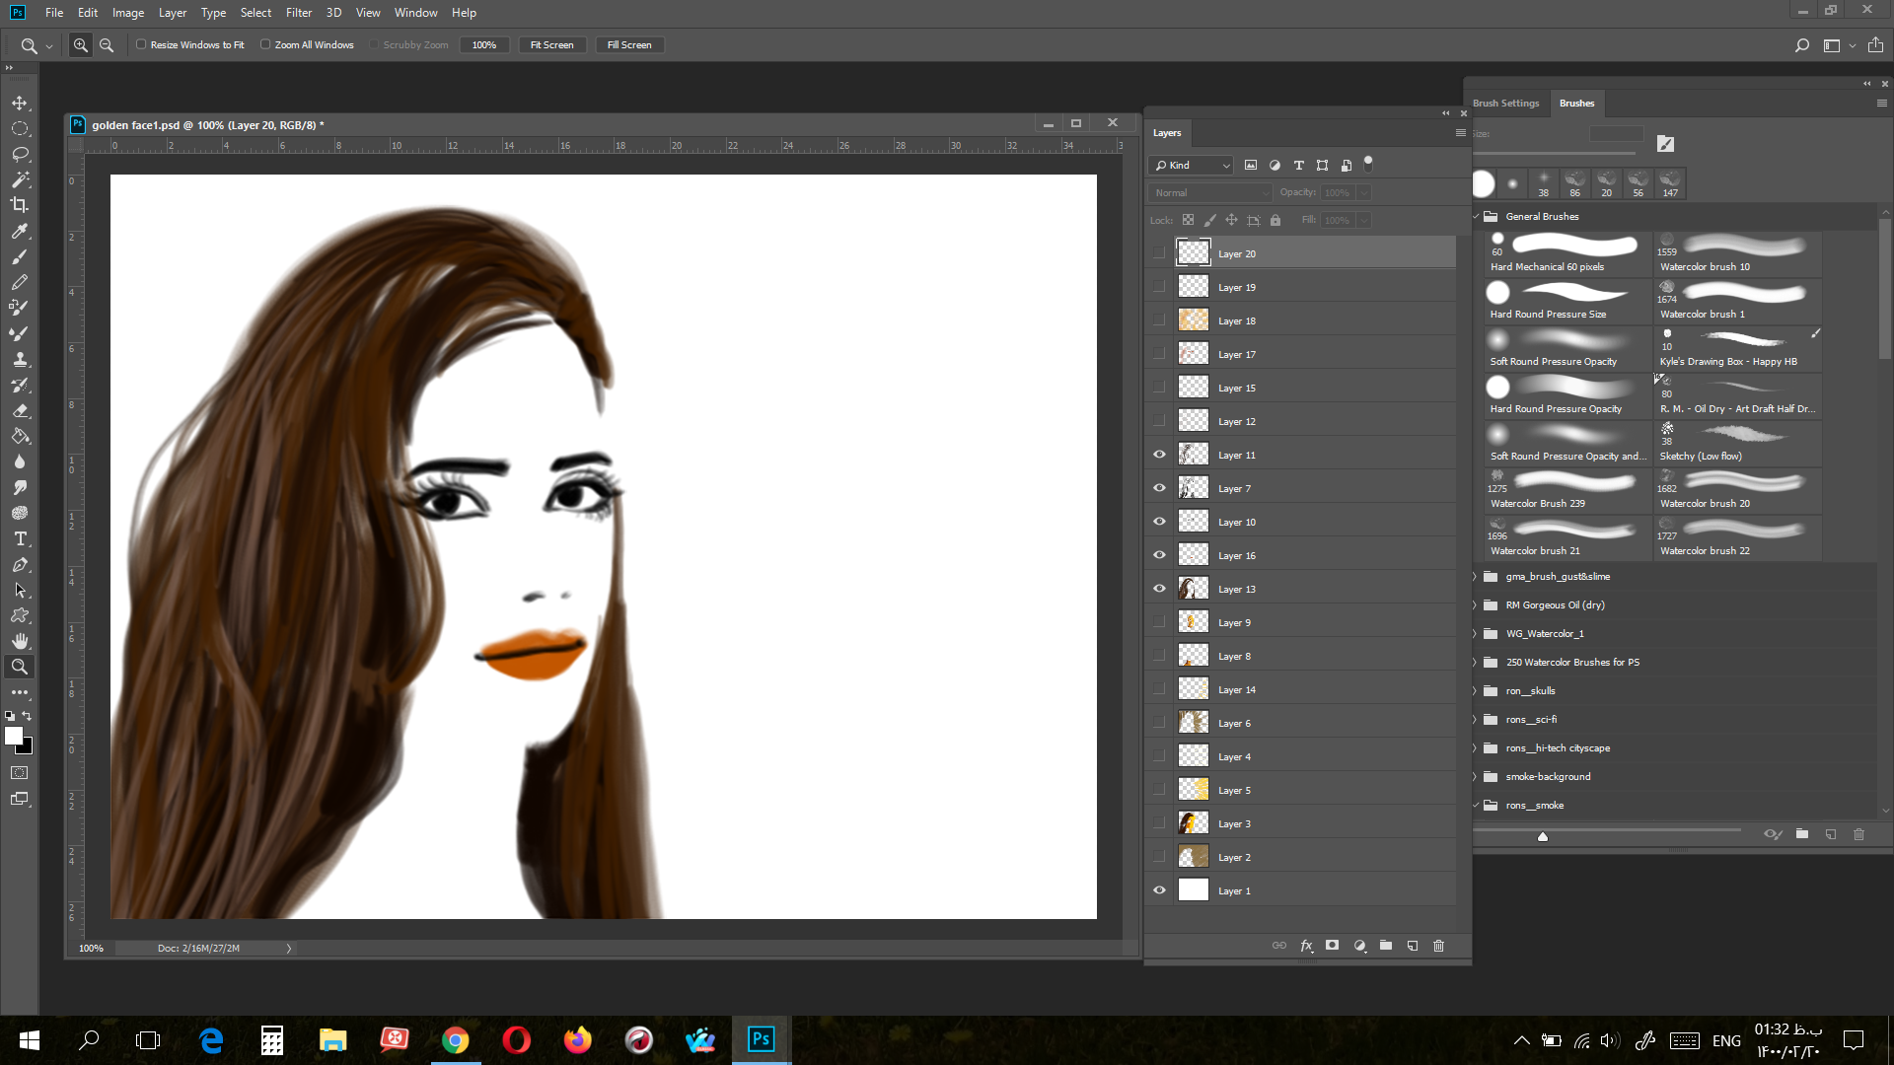
Task: Create a new layer group
Action: 1386,946
